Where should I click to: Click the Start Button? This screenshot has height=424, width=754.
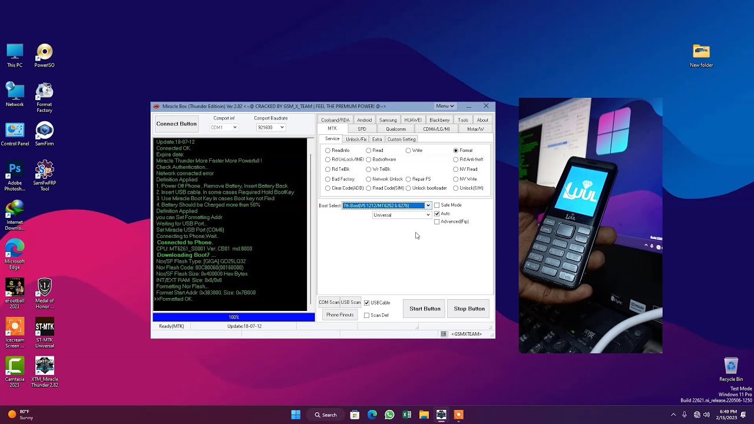[425, 309]
